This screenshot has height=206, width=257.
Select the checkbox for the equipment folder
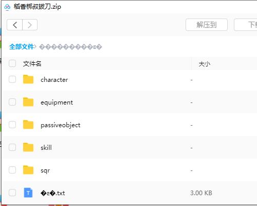point(12,102)
